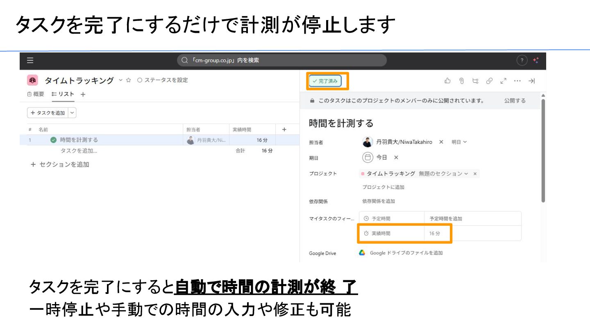Screen dimensions: 590x332
Task: Open the 明日 dropdown
Action: (459, 142)
